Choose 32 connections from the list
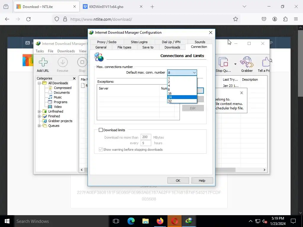 (x=182, y=101)
